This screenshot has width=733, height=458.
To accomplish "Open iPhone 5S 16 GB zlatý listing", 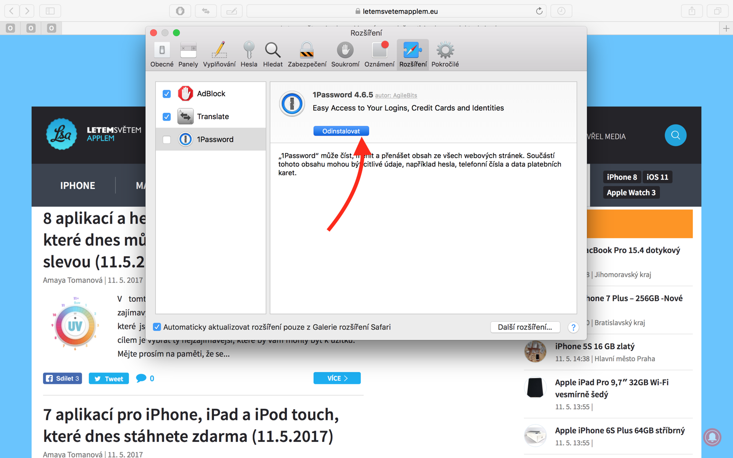I will 595,346.
